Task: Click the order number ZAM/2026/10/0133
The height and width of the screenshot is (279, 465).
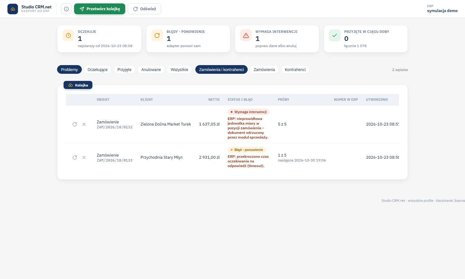Action: click(x=114, y=161)
